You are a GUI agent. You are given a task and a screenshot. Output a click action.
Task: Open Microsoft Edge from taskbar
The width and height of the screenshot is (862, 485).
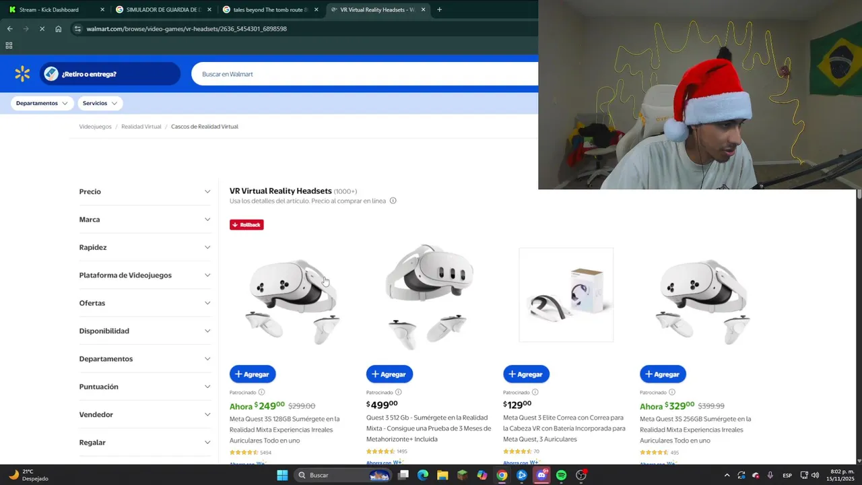(x=423, y=475)
